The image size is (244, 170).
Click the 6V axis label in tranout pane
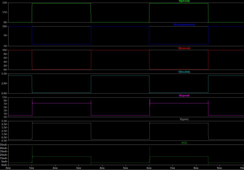5,58
